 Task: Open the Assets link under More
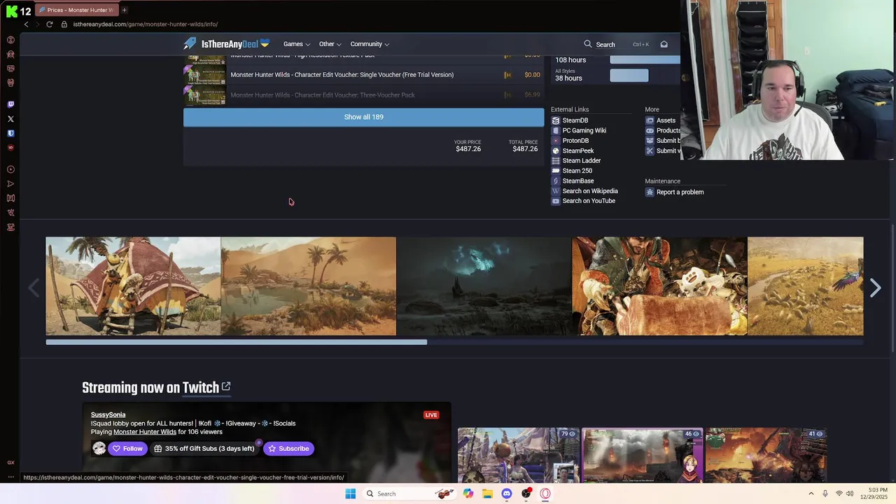[661, 120]
